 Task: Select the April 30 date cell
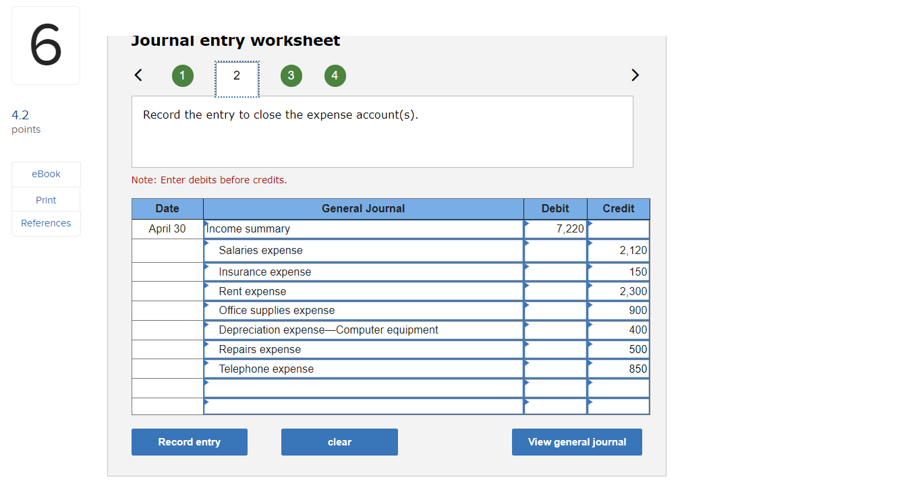pos(167,228)
